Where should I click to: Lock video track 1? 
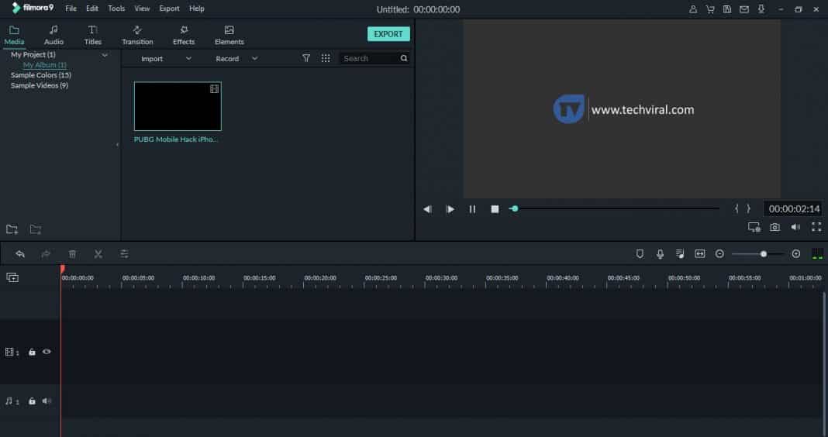(x=32, y=352)
